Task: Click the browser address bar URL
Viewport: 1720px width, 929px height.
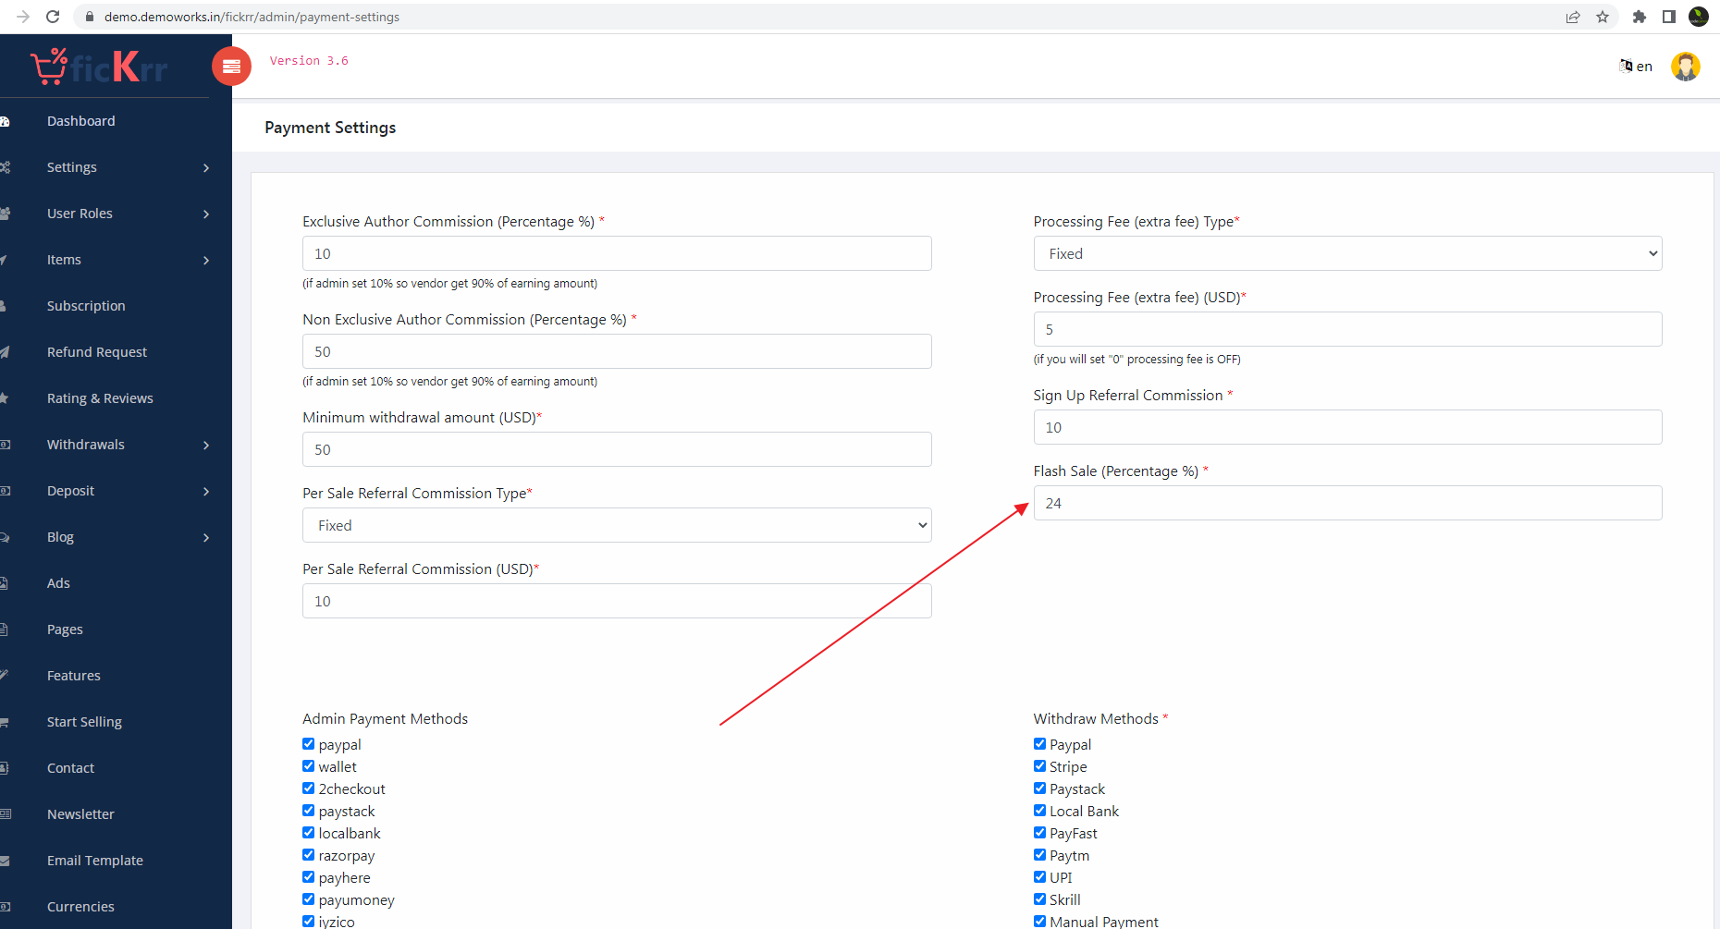Action: point(252,17)
